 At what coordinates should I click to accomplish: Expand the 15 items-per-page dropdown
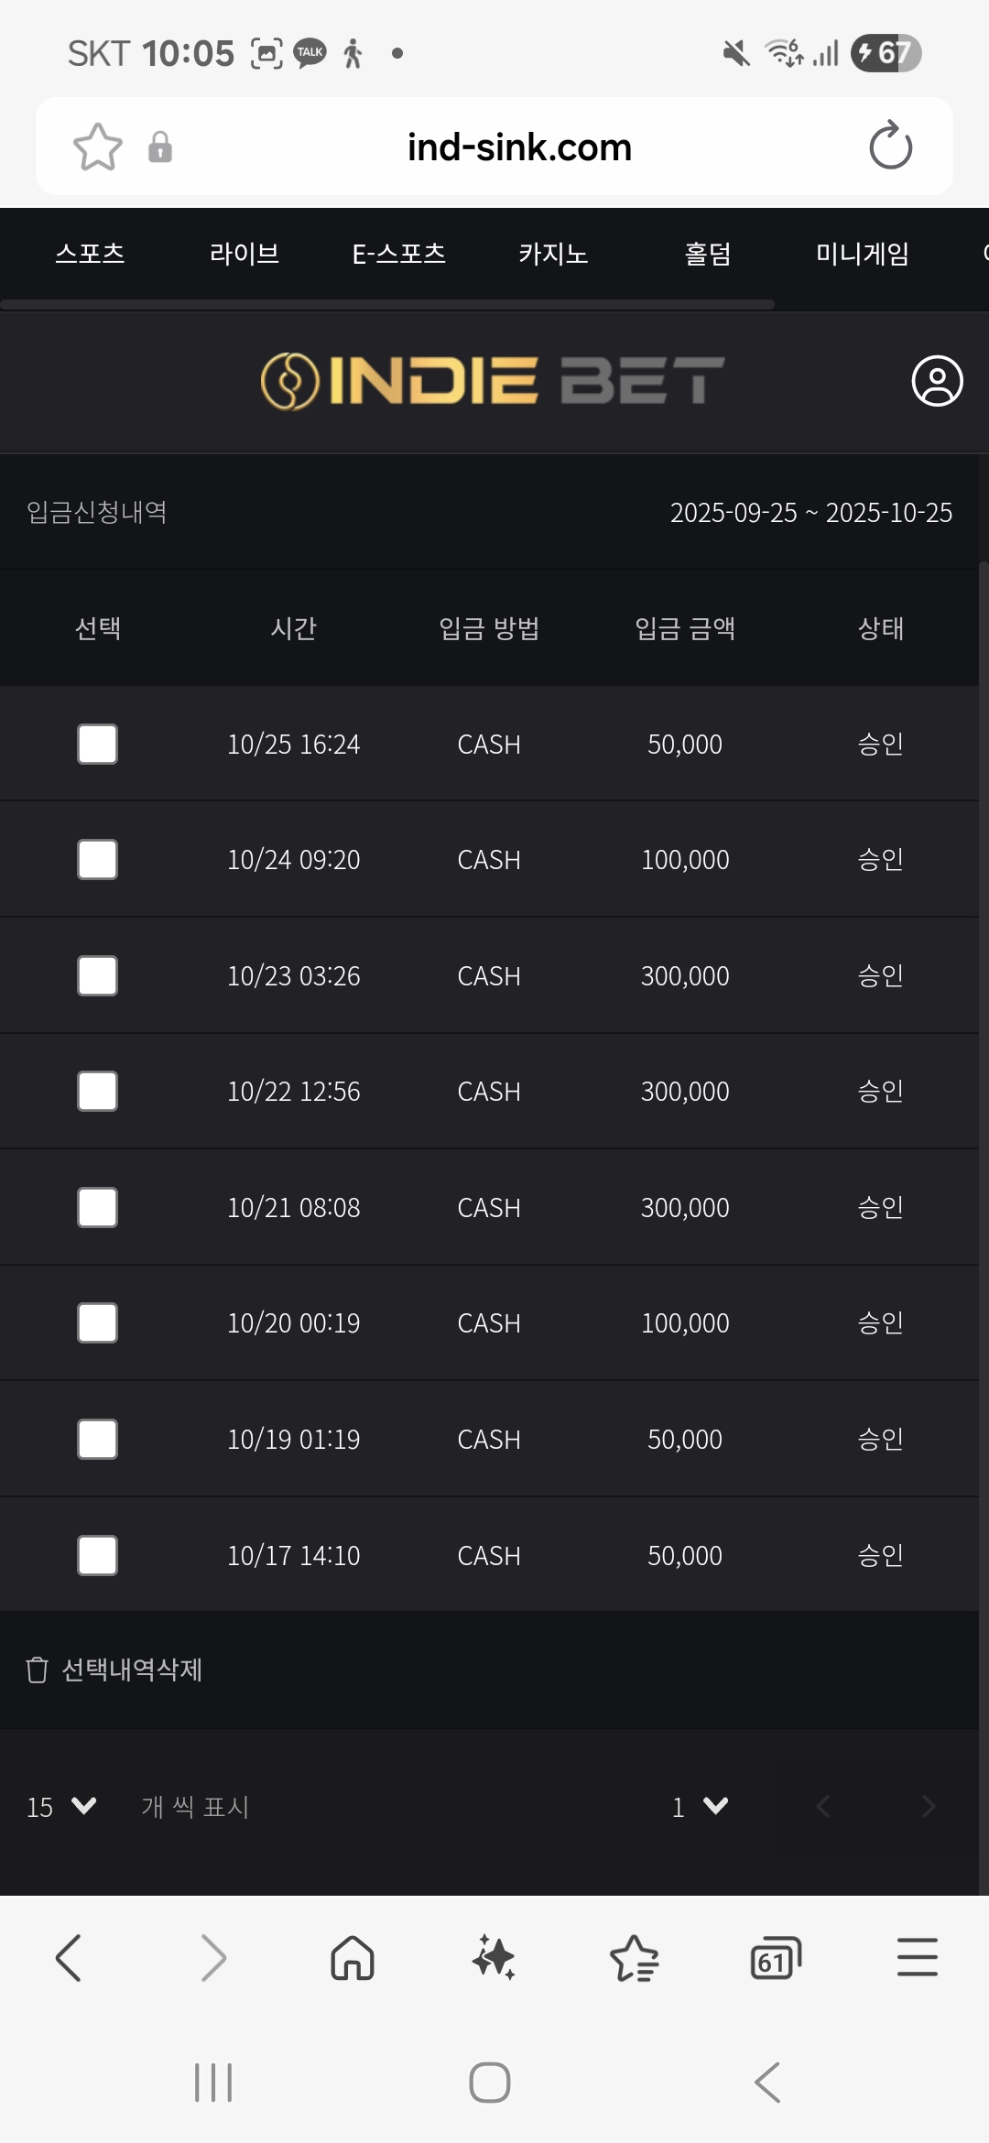(x=61, y=1806)
